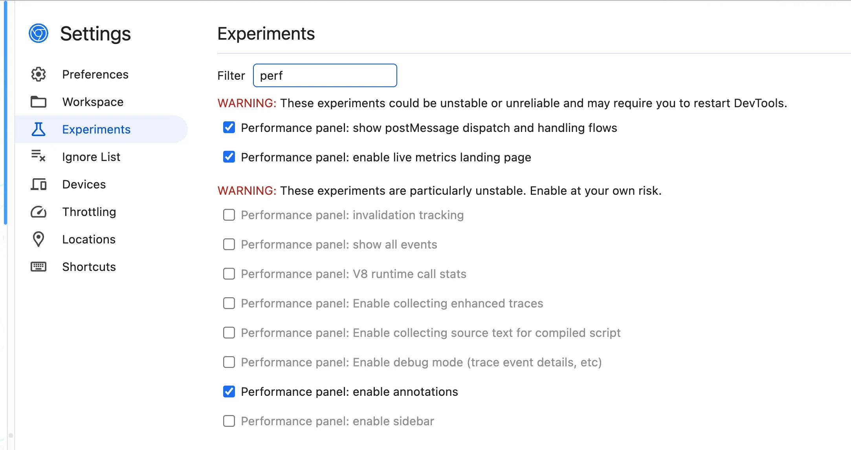The width and height of the screenshot is (851, 450).
Task: Click the Devices icon in sidebar
Action: 39,184
